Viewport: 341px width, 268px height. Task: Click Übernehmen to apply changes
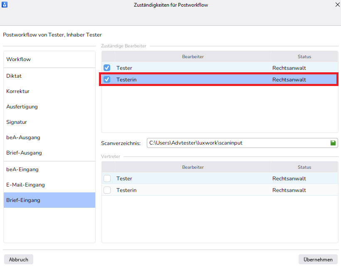(318, 259)
